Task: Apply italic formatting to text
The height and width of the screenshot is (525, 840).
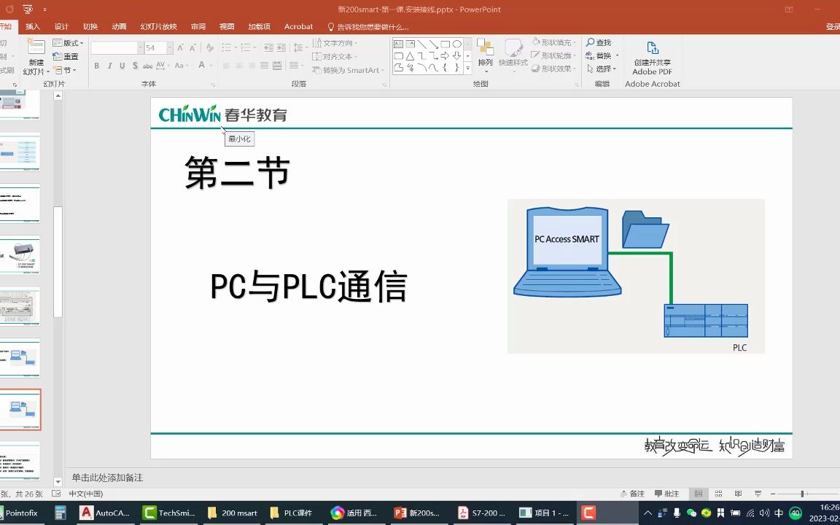Action: [x=109, y=66]
